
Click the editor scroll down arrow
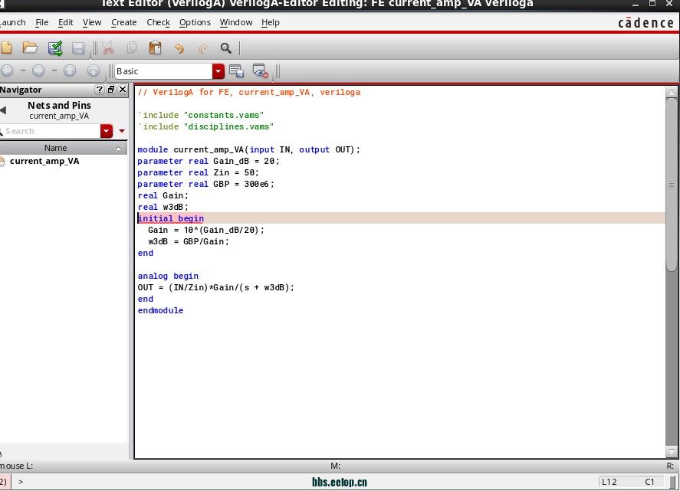coord(672,452)
